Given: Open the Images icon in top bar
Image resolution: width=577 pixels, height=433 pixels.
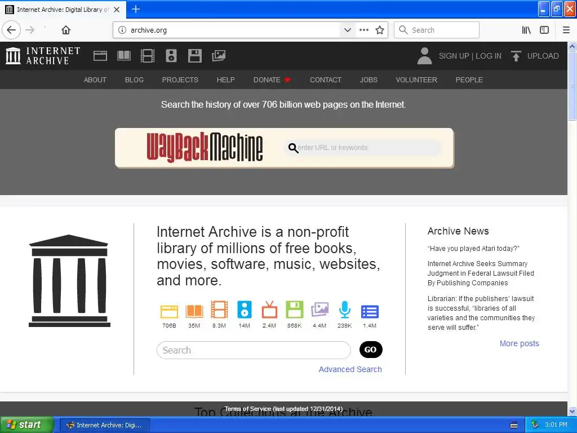Looking at the screenshot, I should tap(219, 56).
